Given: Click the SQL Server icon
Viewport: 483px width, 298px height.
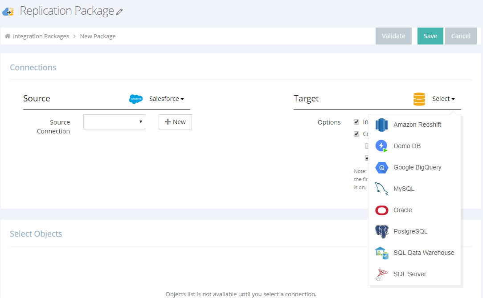Looking at the screenshot, I should click(381, 274).
